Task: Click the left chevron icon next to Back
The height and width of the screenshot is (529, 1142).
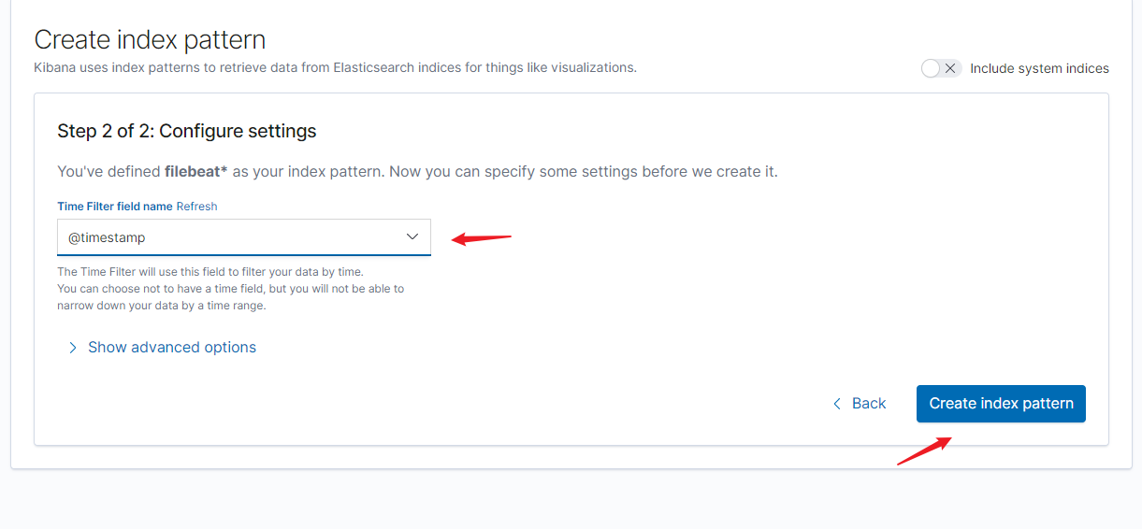Action: tap(837, 404)
